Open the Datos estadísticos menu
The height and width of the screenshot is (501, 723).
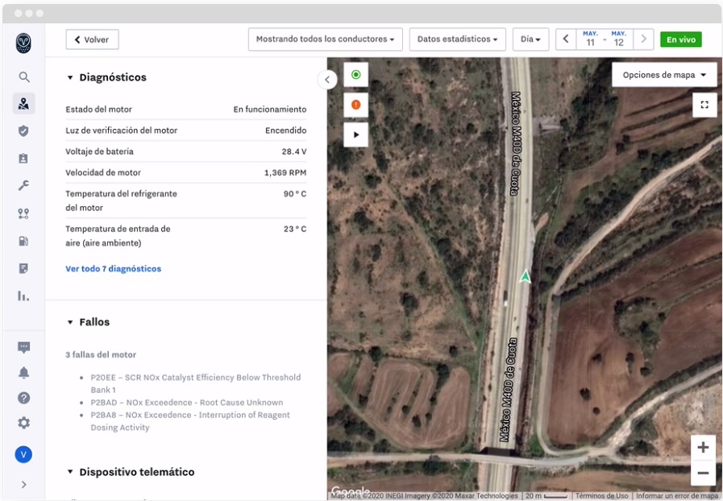pos(457,39)
